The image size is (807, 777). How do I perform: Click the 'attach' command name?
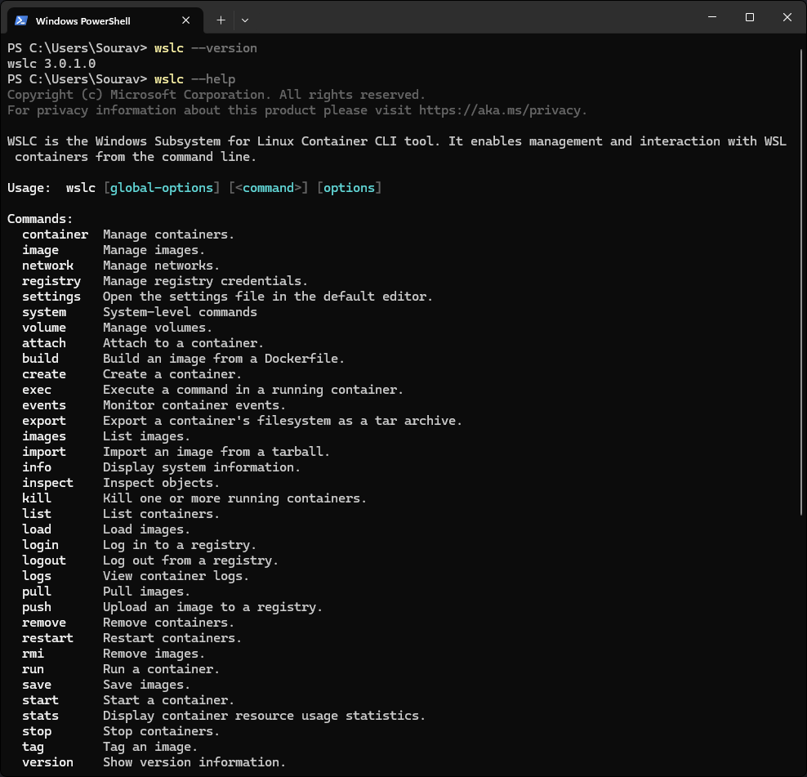click(x=44, y=343)
